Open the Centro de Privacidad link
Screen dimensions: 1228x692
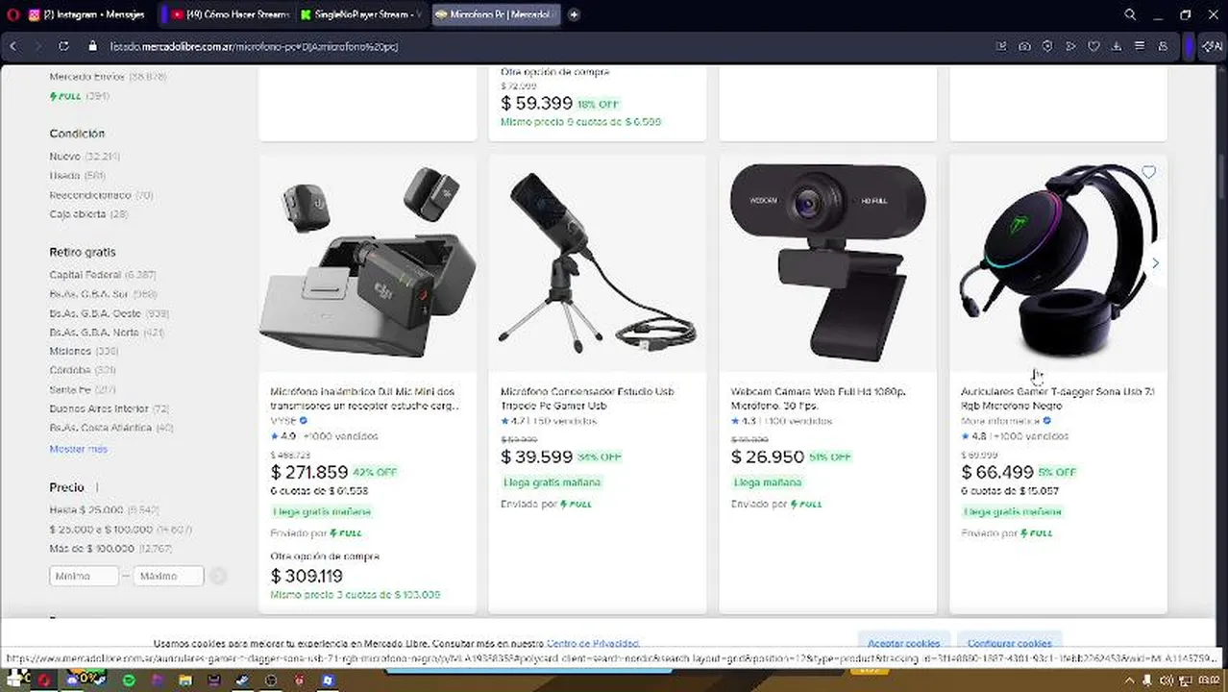(x=593, y=643)
